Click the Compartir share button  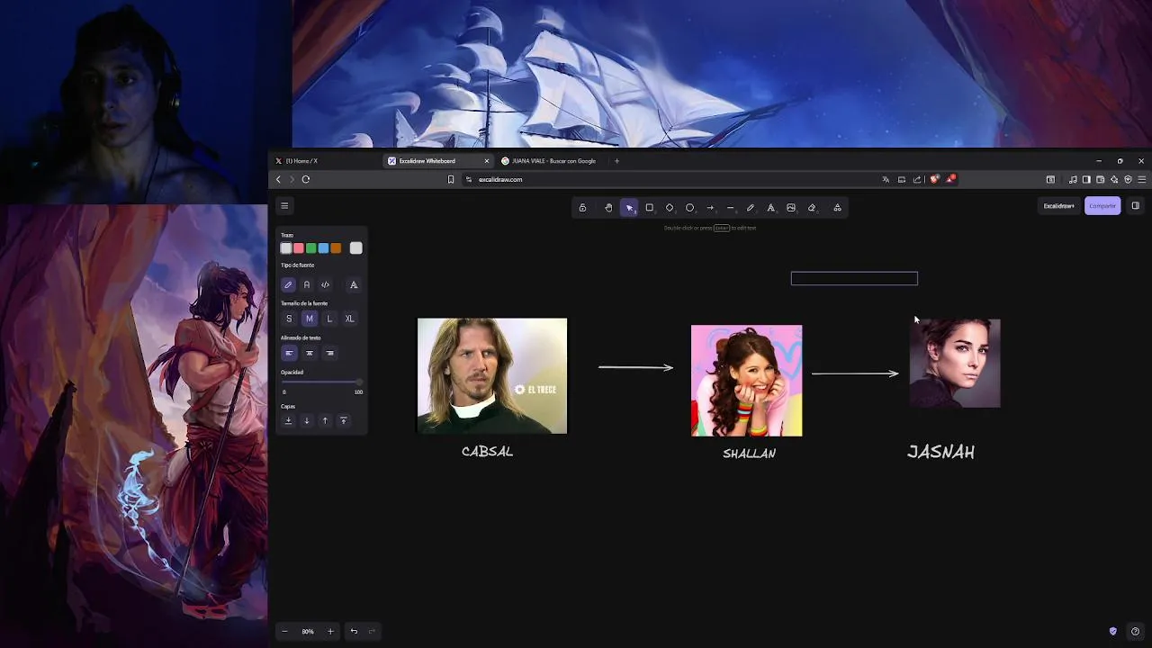pos(1102,206)
